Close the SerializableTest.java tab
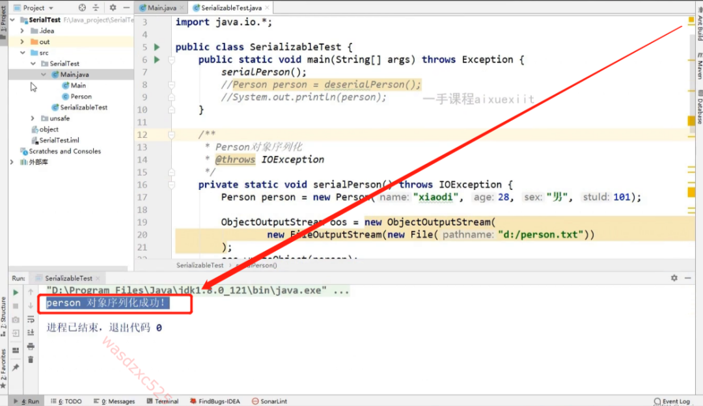The height and width of the screenshot is (406, 703). point(268,8)
